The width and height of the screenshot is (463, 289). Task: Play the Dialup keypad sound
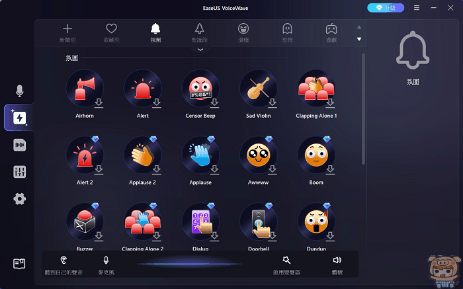click(200, 222)
